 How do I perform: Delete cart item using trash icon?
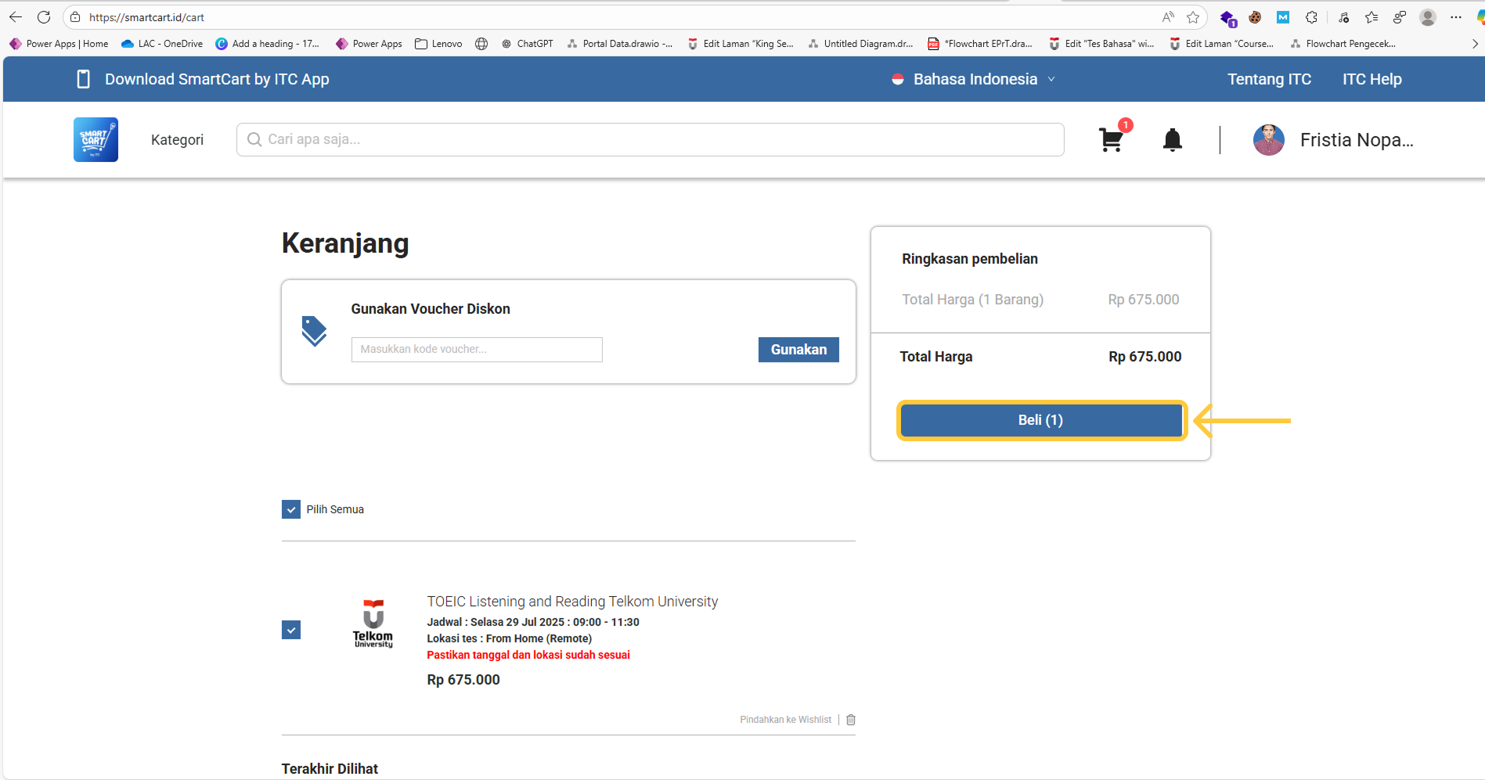tap(851, 720)
